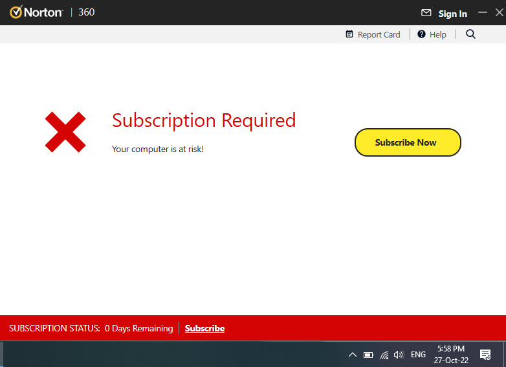Open the taskbar clock showing 5:58 PM
The image size is (506, 367).
(x=451, y=355)
